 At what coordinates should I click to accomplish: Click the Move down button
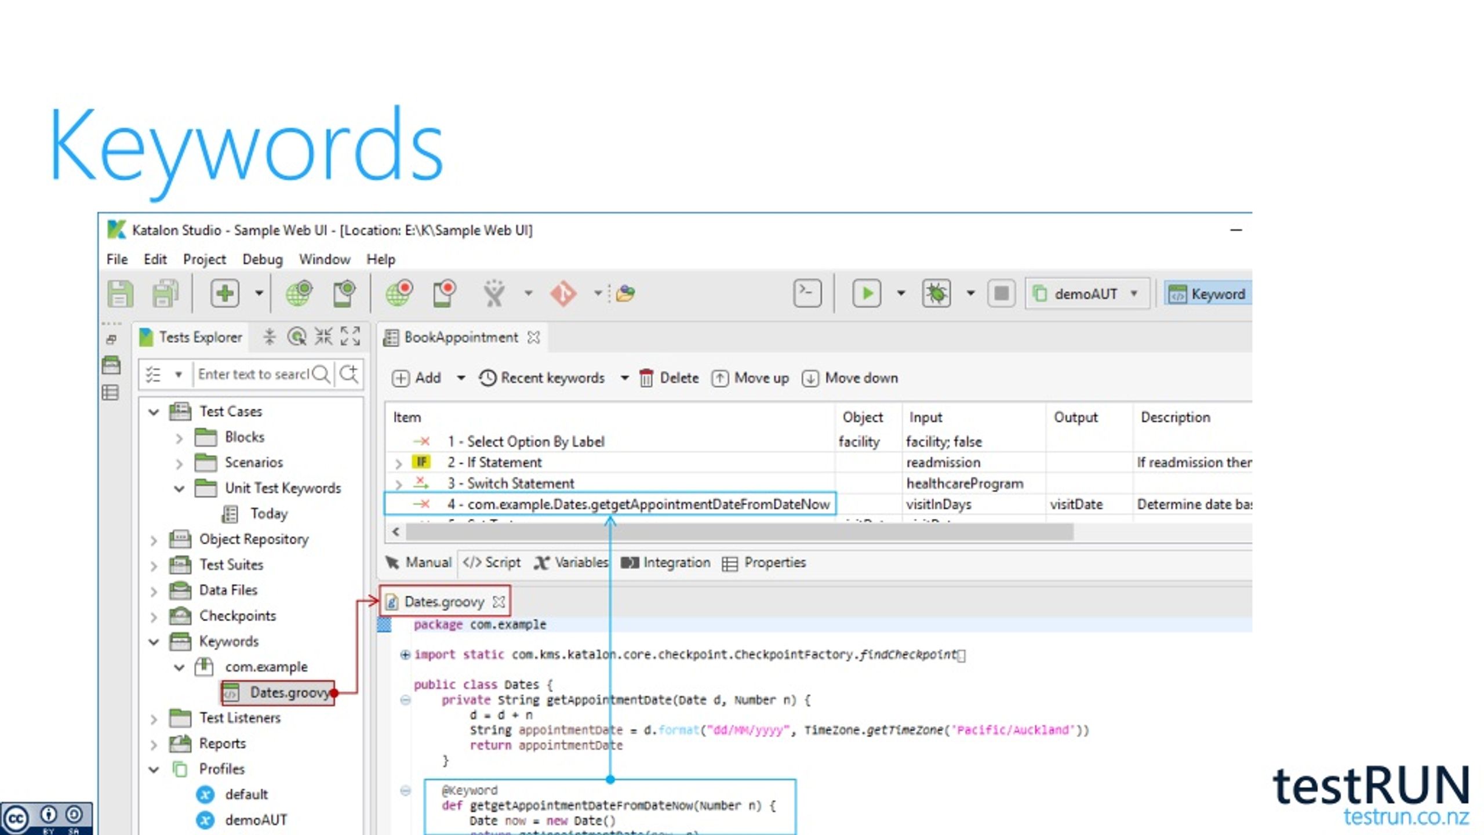pos(850,378)
